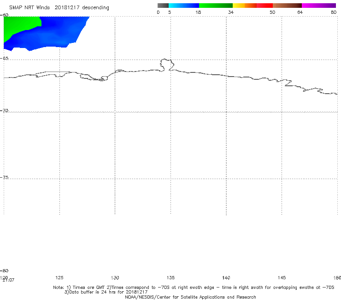Viewport: 341px width, 300px height.
Task: Click the magenta-purple 64–80 color bar segment
Action: point(319,6)
